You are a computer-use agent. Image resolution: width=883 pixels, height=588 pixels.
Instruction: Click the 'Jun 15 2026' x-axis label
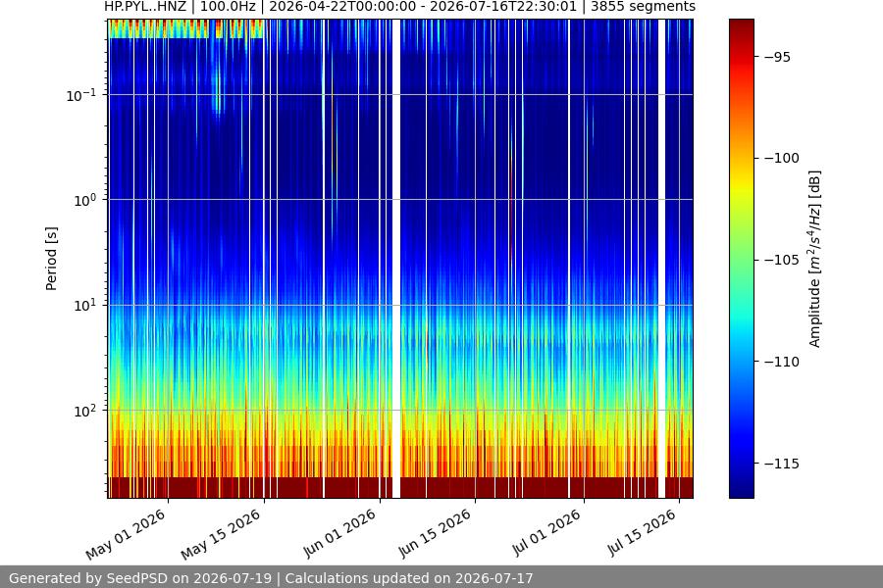(x=435, y=533)
